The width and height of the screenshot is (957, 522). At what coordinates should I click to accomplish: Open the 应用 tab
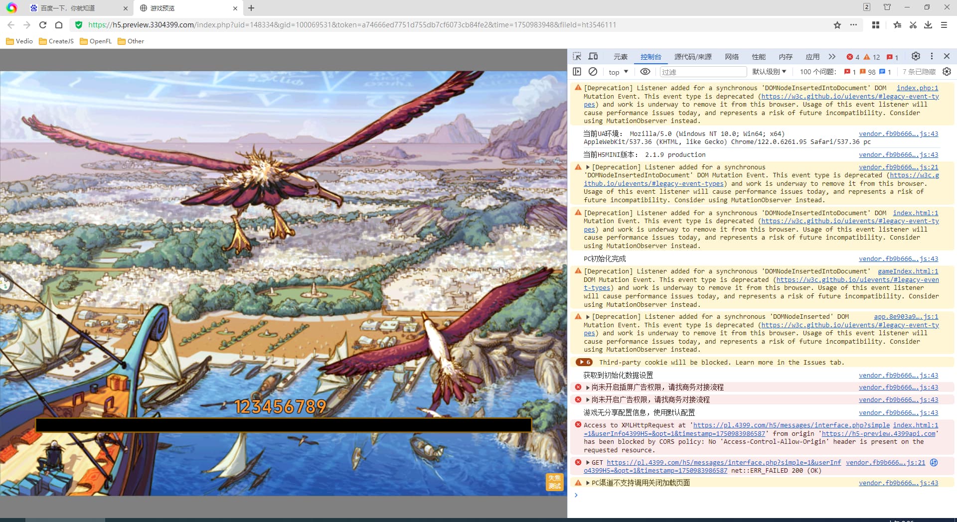click(x=812, y=57)
